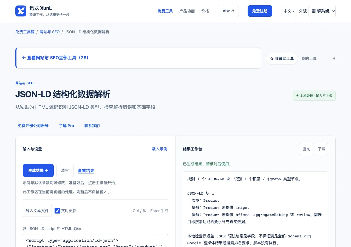
Task: Open the 网站与 SEO breadcrumb link
Action: coord(50,32)
